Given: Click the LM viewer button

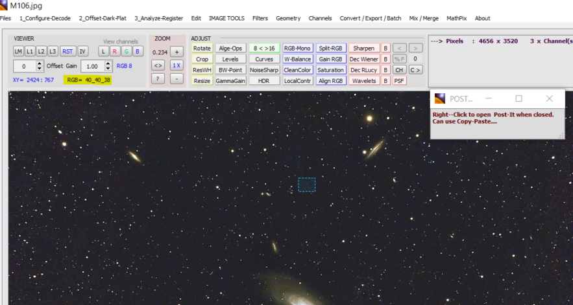Looking at the screenshot, I should 18,51.
